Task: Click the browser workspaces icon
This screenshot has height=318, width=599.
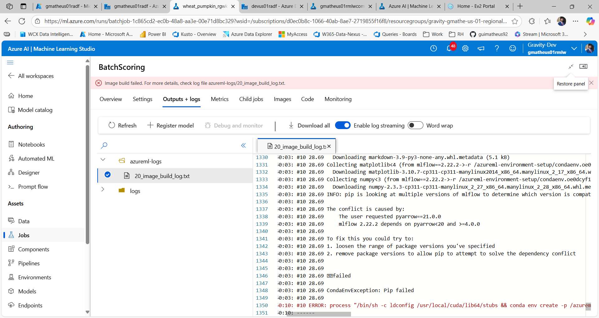Action: coord(9,6)
